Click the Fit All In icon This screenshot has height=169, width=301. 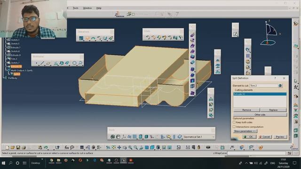(x=114, y=147)
